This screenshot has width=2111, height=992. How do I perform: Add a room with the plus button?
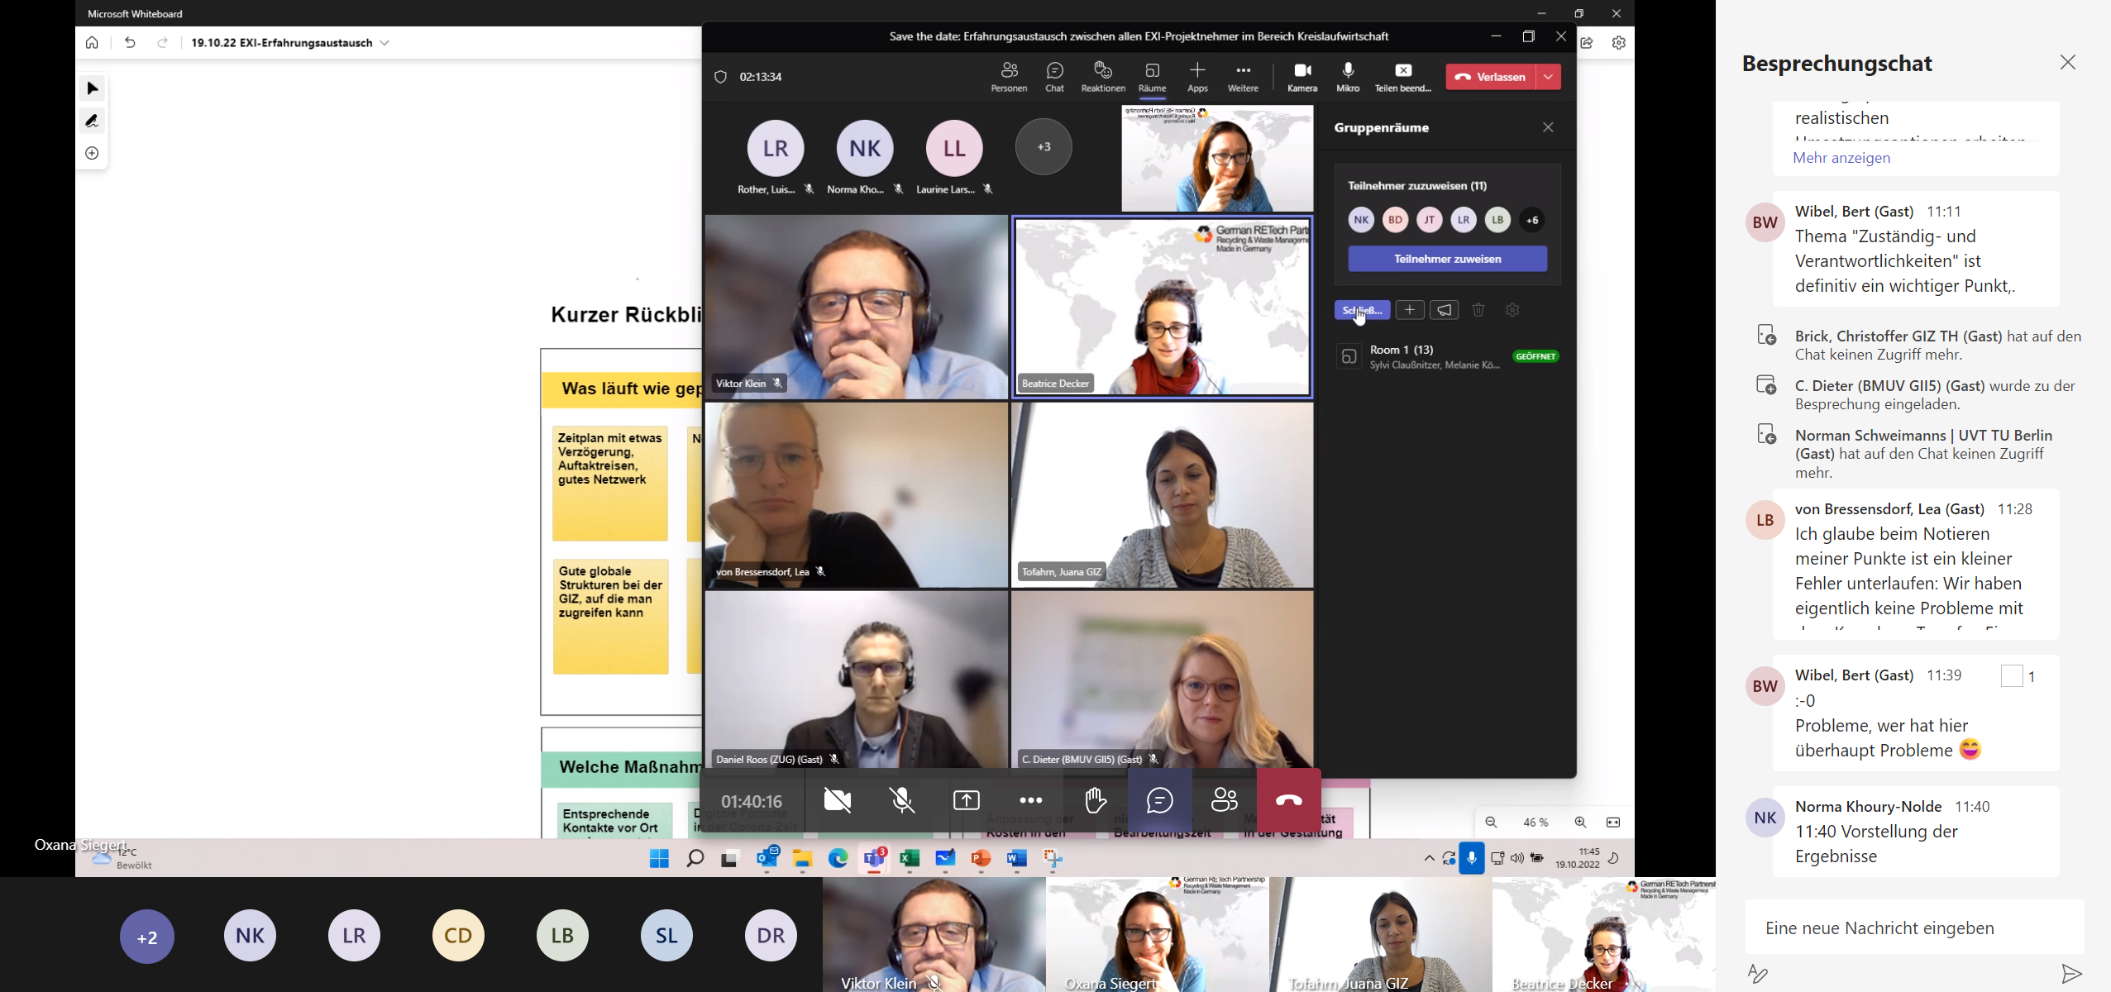[1410, 310]
